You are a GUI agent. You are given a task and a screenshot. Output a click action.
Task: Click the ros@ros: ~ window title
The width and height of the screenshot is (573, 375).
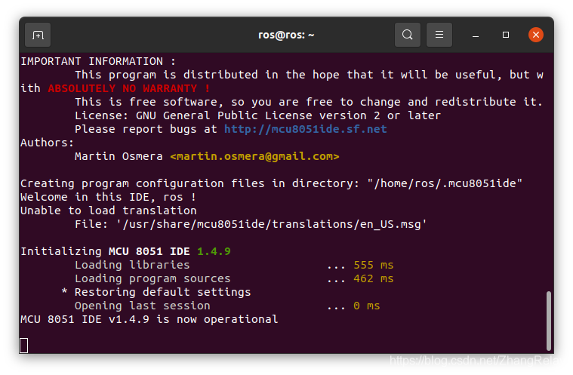(286, 35)
